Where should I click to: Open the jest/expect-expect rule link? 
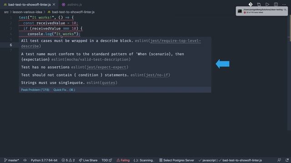106,67
